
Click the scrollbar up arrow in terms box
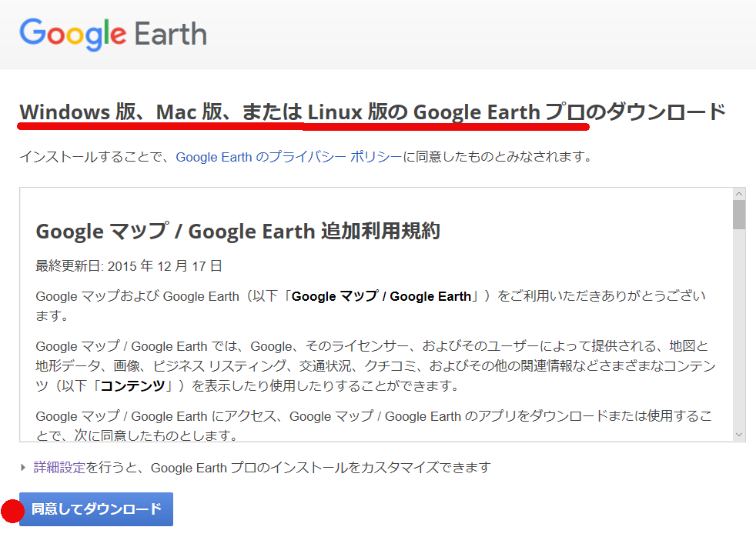pyautogui.click(x=738, y=194)
